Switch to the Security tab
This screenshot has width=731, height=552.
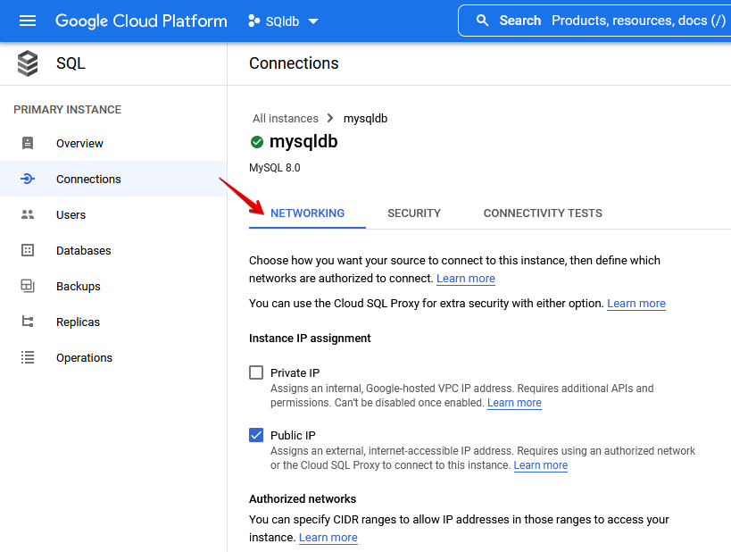pyautogui.click(x=414, y=213)
